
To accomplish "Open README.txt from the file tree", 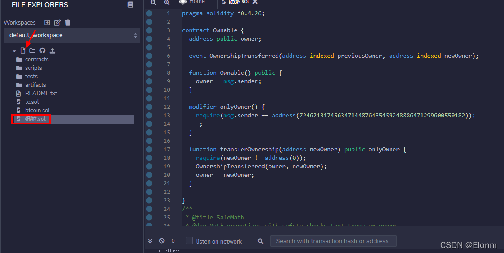I will 41,94.
